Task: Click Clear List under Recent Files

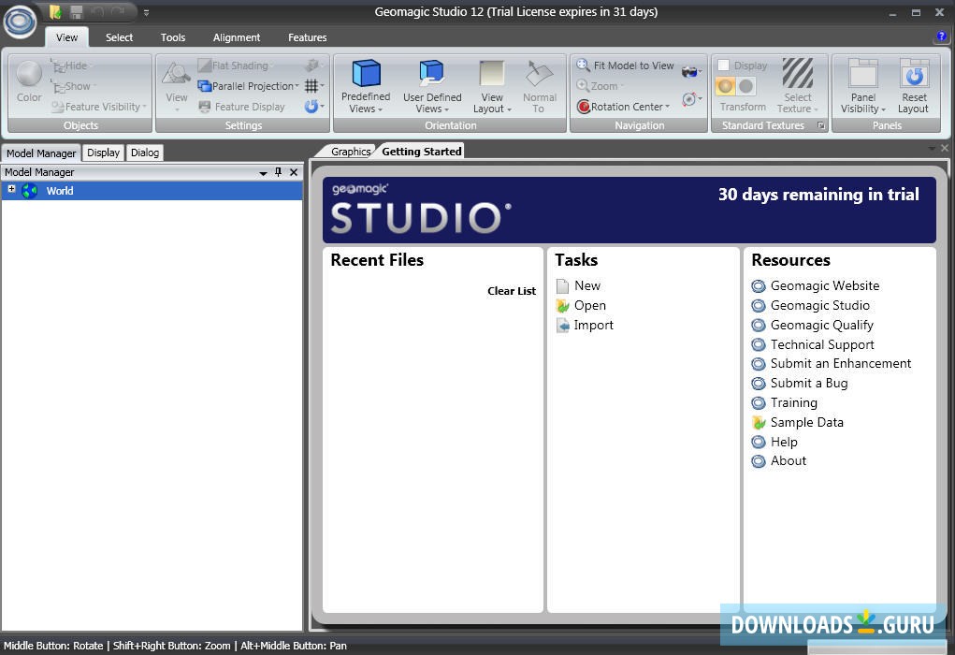Action: (x=511, y=291)
